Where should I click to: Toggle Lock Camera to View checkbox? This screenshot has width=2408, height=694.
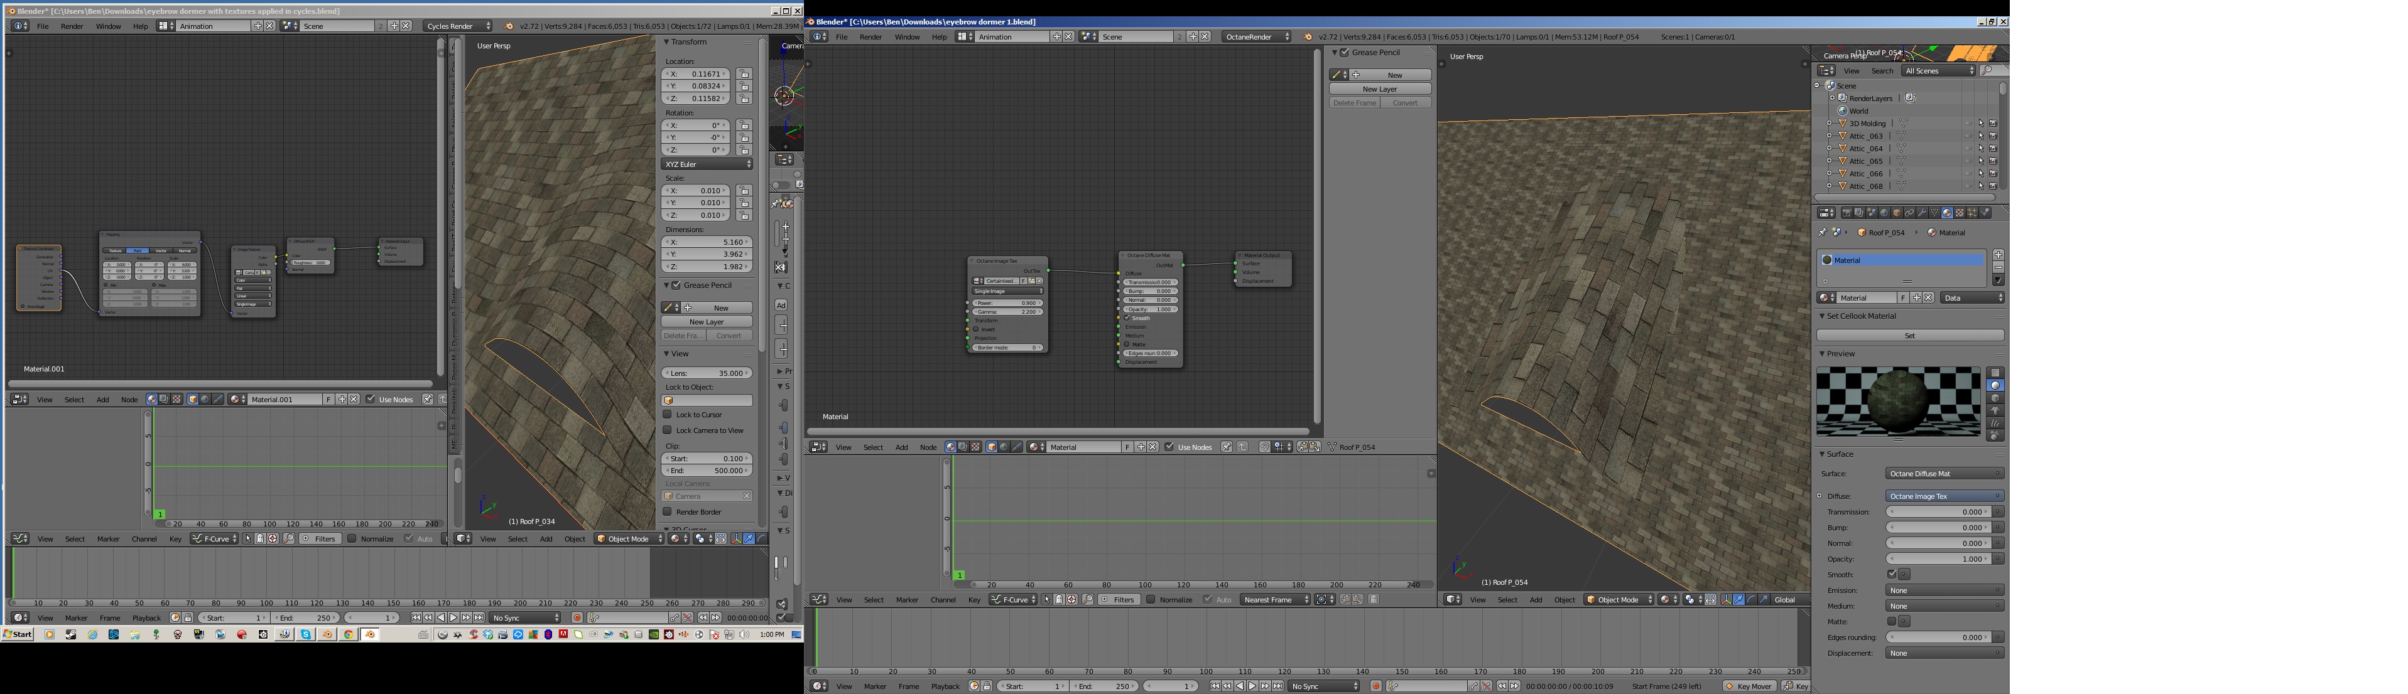coord(668,430)
